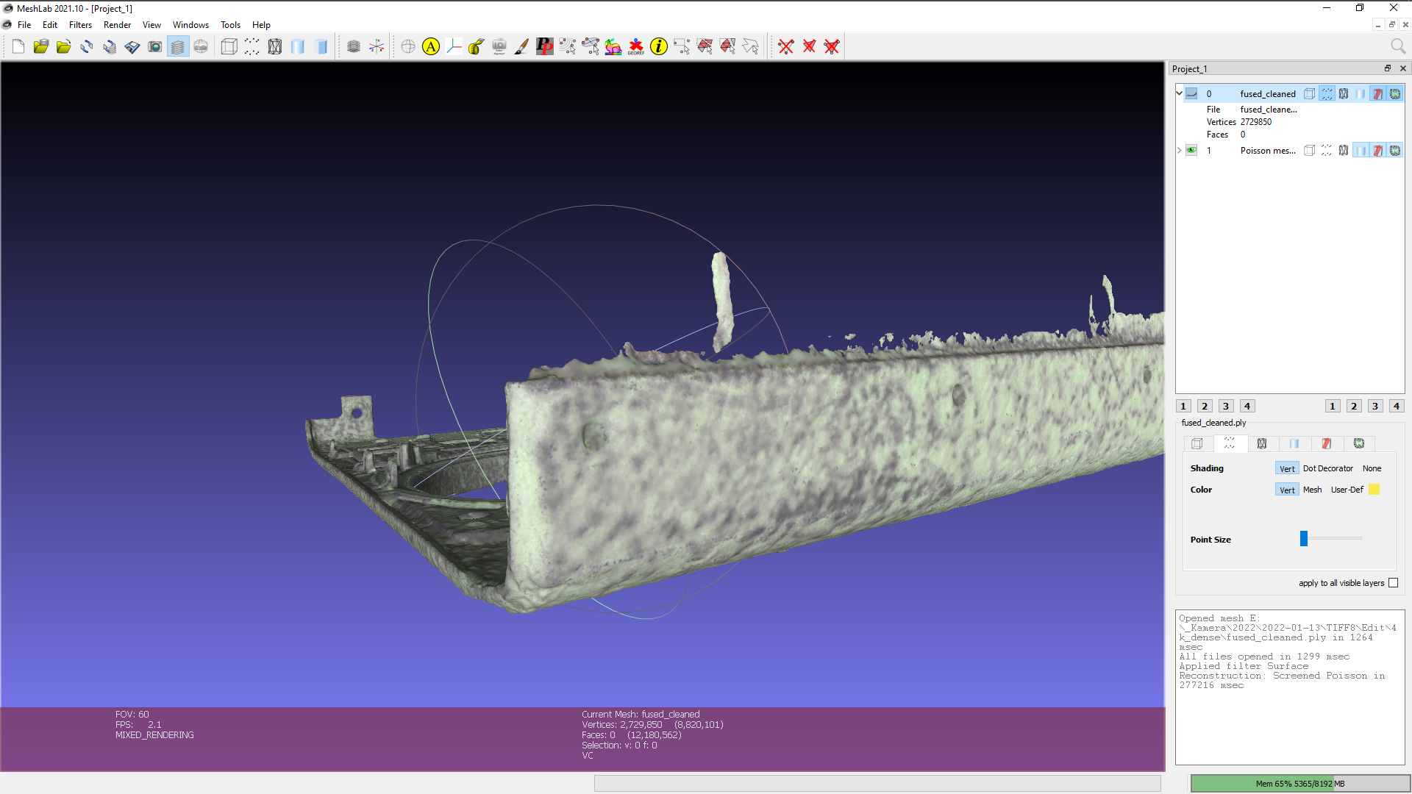Image resolution: width=1412 pixels, height=794 pixels.
Task: Click the Delete selected vertices icon
Action: [x=786, y=47]
